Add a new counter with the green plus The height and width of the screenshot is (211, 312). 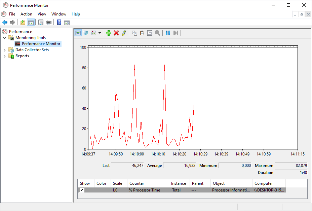(108, 33)
